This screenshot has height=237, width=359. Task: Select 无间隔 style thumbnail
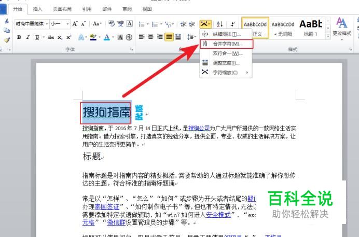(x=283, y=27)
